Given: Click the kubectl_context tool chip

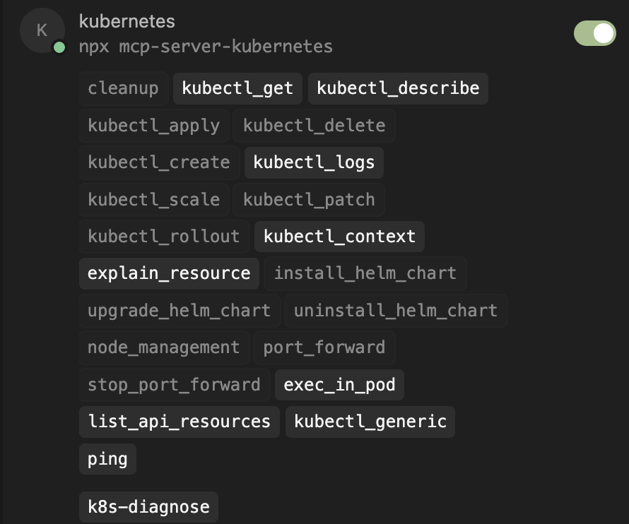Looking at the screenshot, I should pos(339,236).
